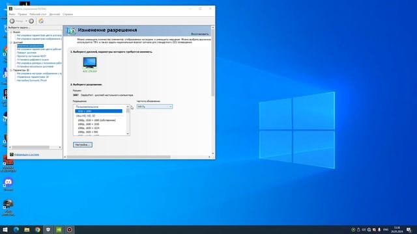Screen dimensions: 417x234
Task: Click the Forward arrow in NVIDIA toolbar
Action: pos(31,21)
